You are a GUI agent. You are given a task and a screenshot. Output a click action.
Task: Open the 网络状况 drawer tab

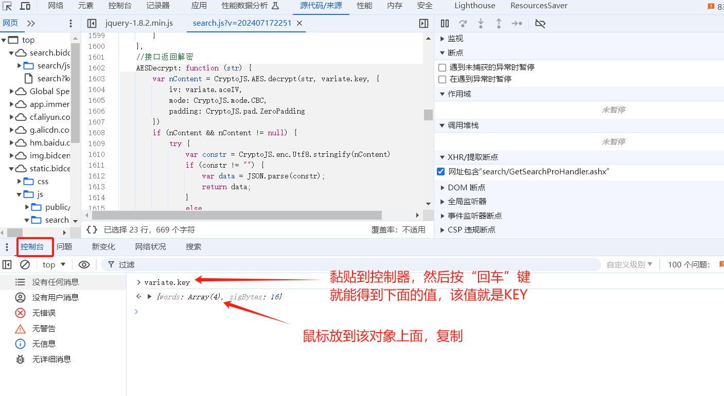[151, 247]
